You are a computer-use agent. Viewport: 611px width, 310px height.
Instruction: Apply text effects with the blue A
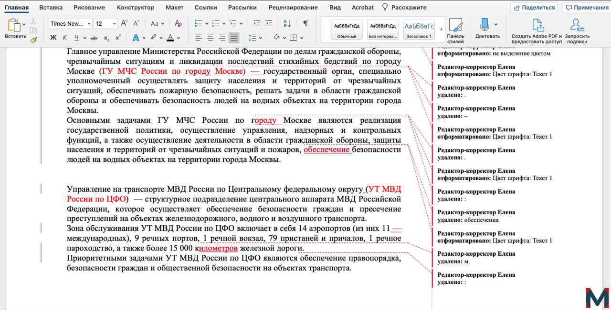(136, 38)
